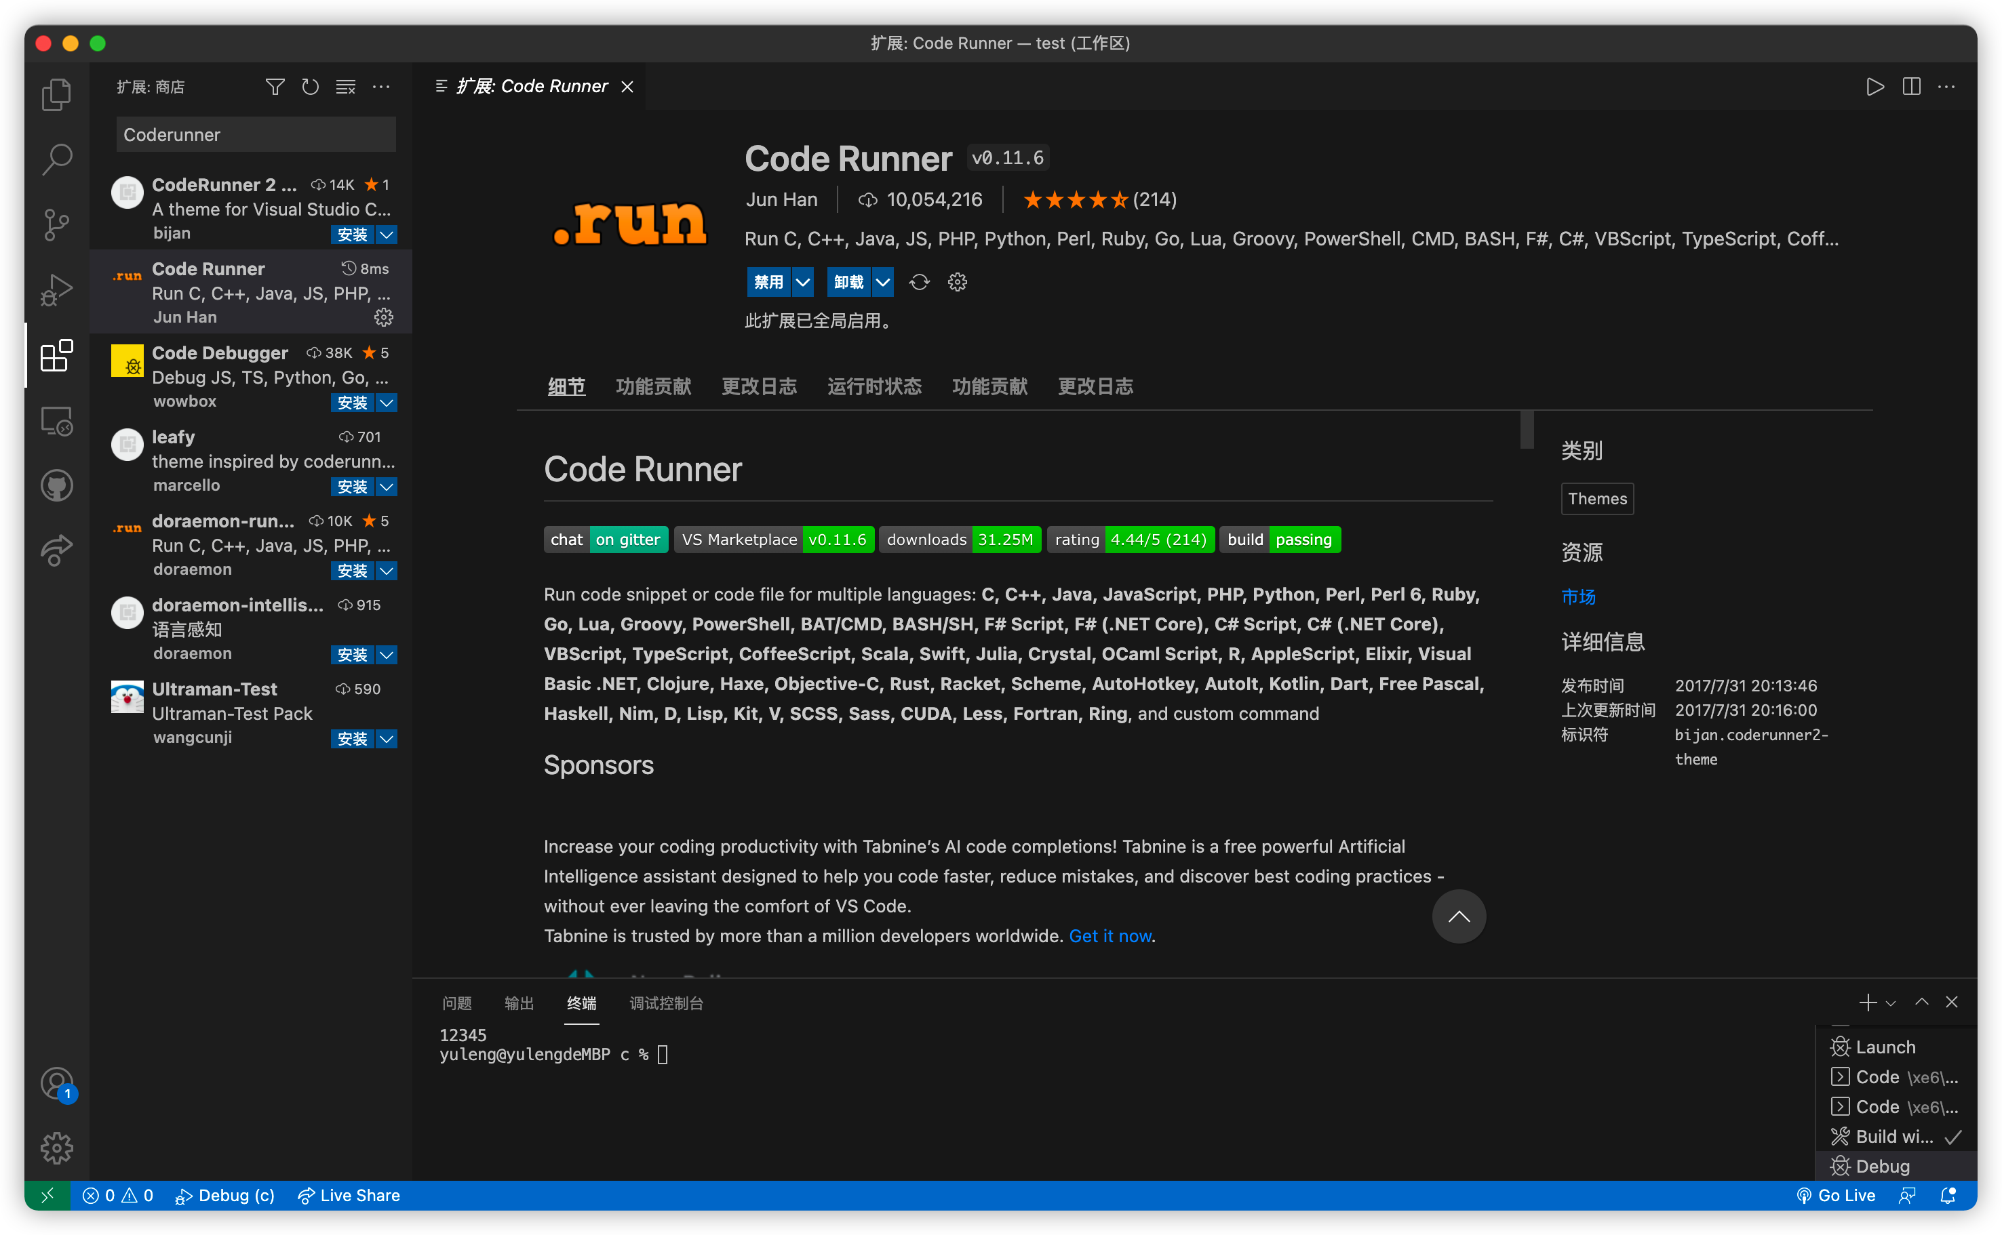
Task: Open errors and warnings count in status bar
Action: 118,1195
